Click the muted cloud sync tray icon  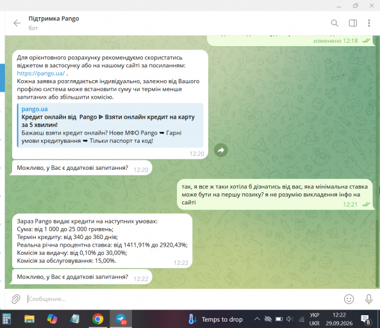[x=268, y=319]
